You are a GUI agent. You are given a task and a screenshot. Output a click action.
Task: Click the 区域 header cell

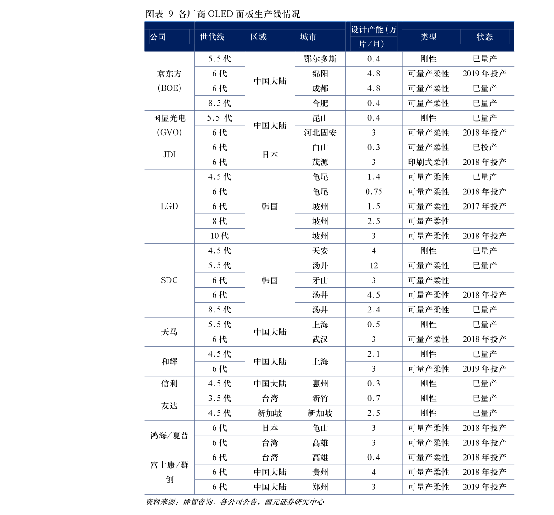(270, 37)
